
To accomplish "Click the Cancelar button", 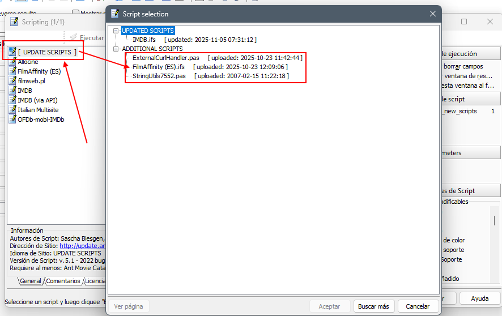I will tap(418, 306).
